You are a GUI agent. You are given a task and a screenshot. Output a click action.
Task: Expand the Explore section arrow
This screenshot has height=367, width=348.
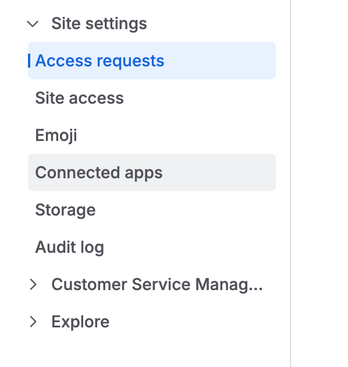33,322
